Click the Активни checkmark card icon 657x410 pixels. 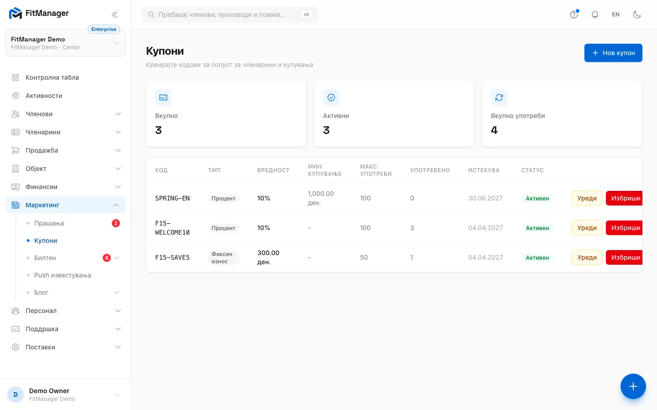tap(331, 97)
